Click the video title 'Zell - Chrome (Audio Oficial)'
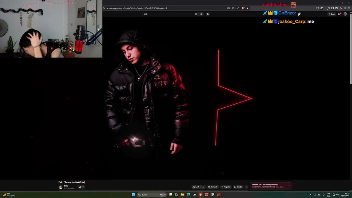 click(72, 182)
